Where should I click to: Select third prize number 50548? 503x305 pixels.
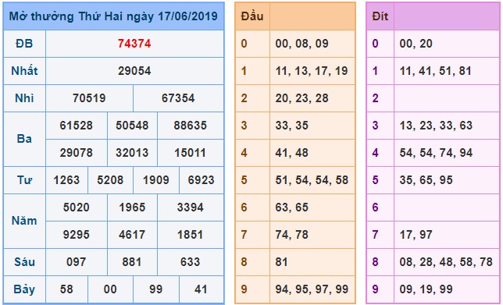[132, 126]
